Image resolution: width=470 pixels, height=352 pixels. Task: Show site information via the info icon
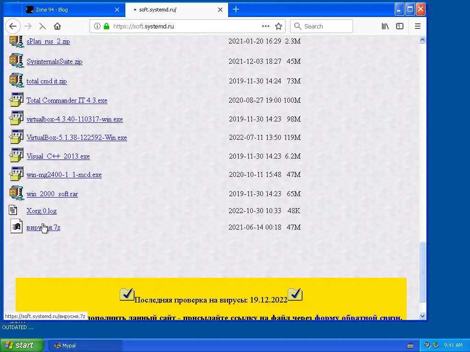[x=97, y=26]
